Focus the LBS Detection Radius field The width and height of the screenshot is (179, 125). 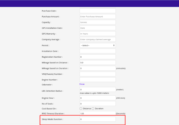98,89
